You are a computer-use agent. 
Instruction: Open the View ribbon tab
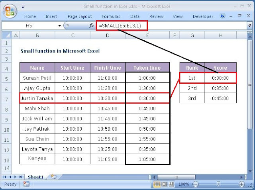pos(178,16)
